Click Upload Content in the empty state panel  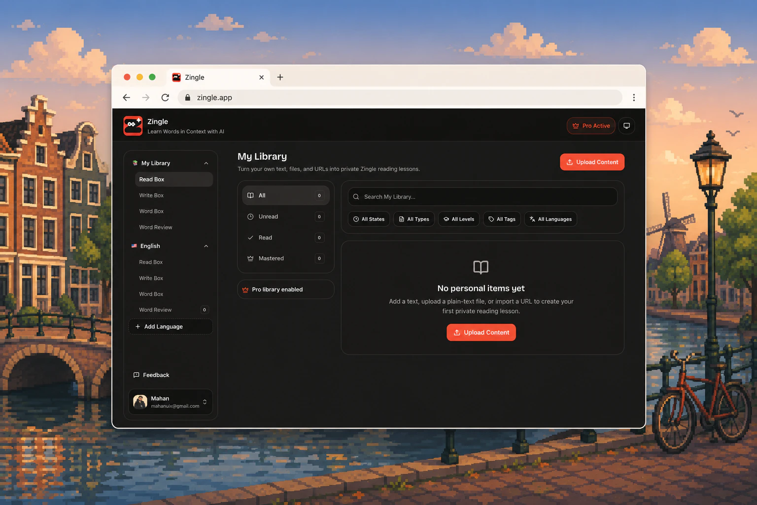[x=481, y=332]
